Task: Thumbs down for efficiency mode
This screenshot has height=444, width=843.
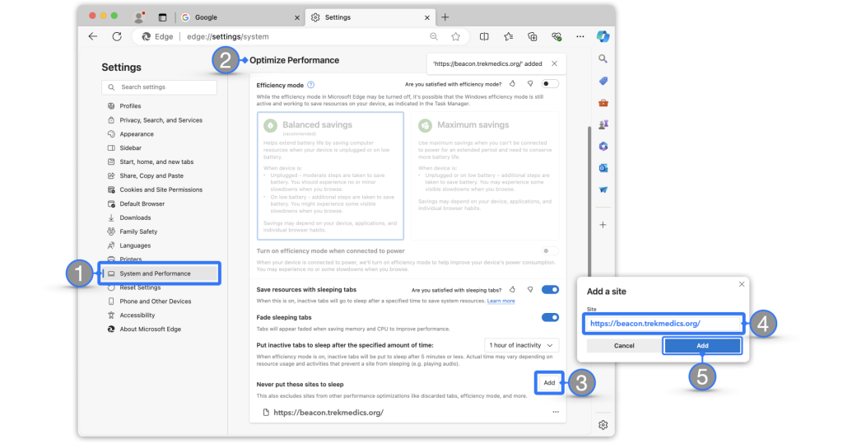Action: tap(530, 84)
